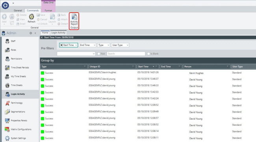Open the User Type pre-filter dropdown
This screenshot has height=142, width=256.
pyautogui.click(x=128, y=45)
